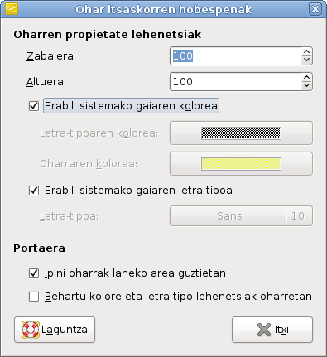
Task: Click the sticky note icon in title bar
Action: point(12,9)
